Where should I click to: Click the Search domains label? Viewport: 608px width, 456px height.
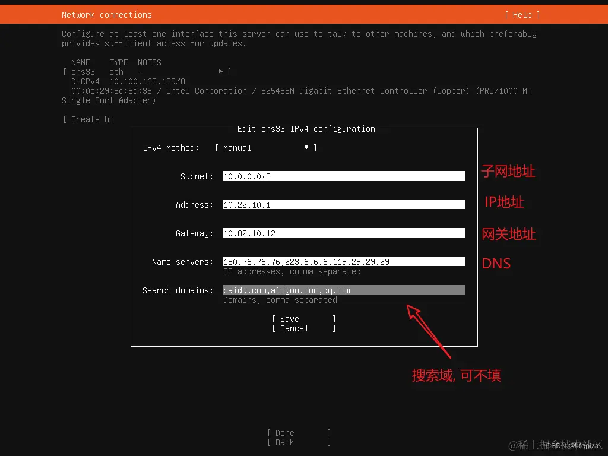tap(178, 290)
